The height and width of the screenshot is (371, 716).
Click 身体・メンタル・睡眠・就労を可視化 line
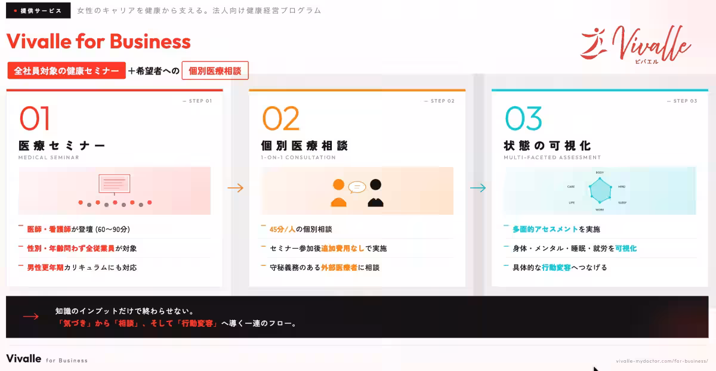pos(575,248)
